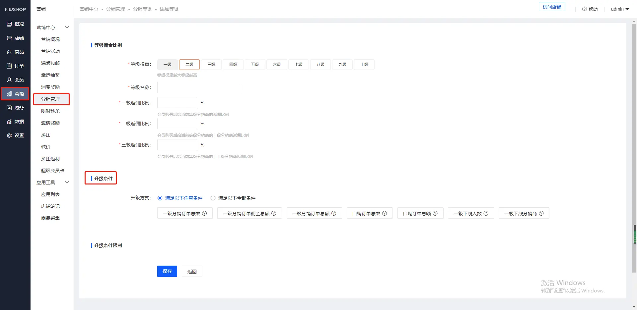
Task: Open 设置 settings gear icon
Action: pos(9,135)
